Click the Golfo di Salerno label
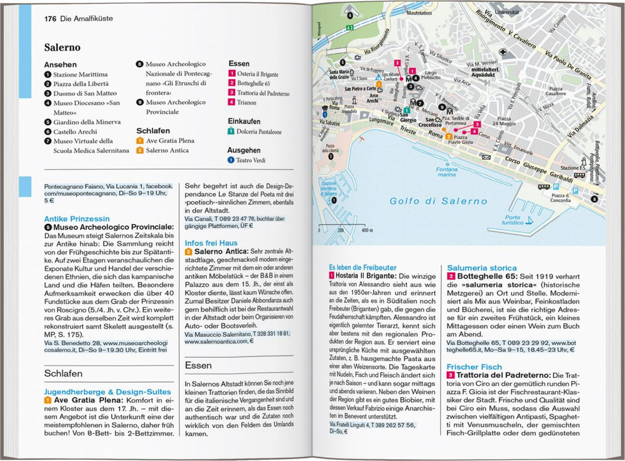The width and height of the screenshot is (625, 461). coord(438,201)
